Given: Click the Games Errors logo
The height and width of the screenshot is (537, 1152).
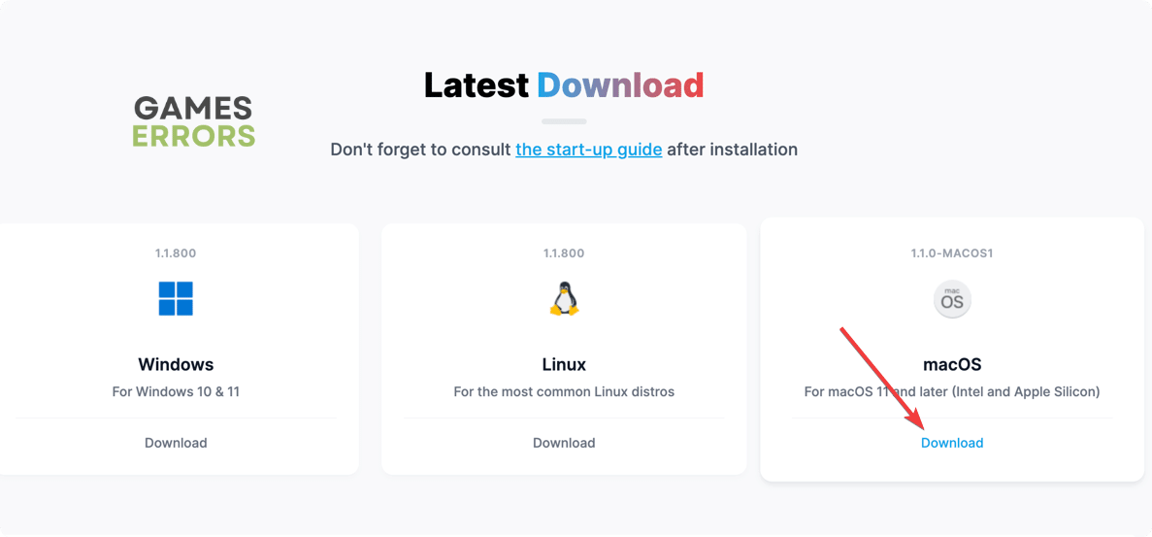Looking at the screenshot, I should point(194,121).
